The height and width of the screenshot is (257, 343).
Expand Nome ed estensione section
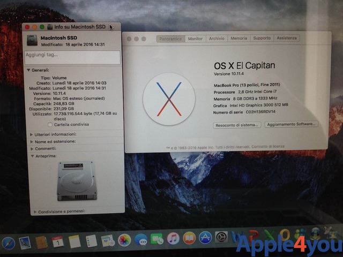click(x=32, y=142)
